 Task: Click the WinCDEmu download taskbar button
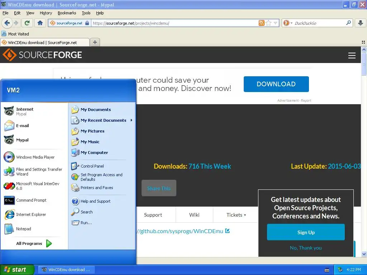tap(66, 270)
